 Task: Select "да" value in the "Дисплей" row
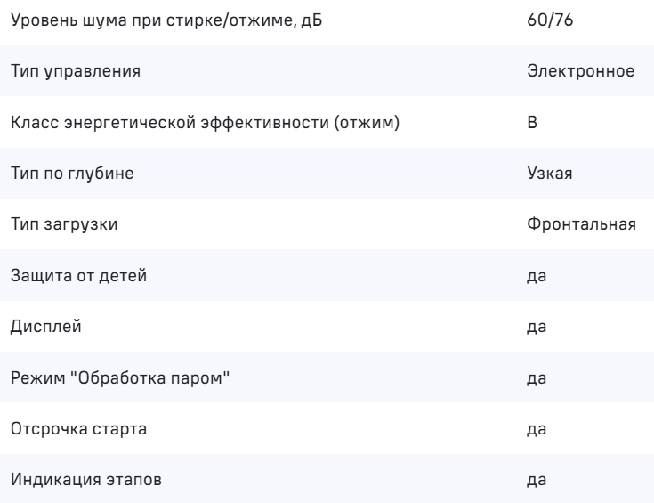coord(537,329)
